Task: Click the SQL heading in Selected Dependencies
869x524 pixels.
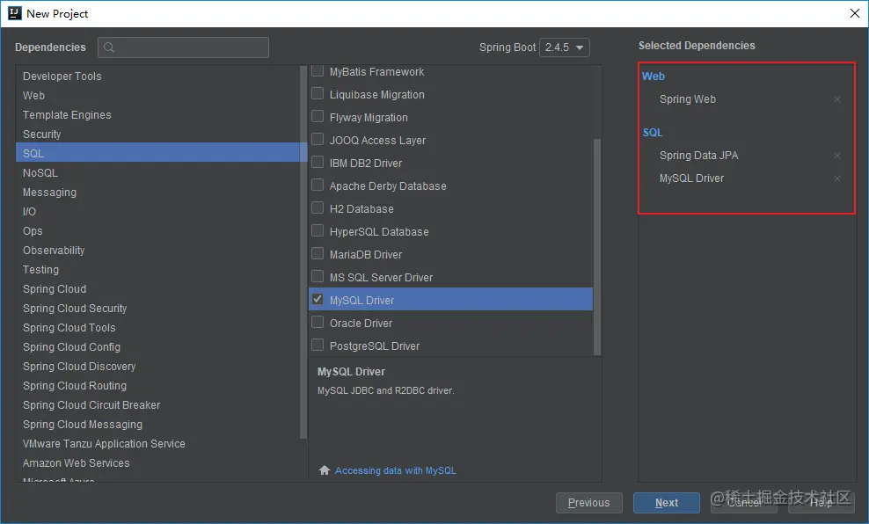Action: pyautogui.click(x=653, y=133)
